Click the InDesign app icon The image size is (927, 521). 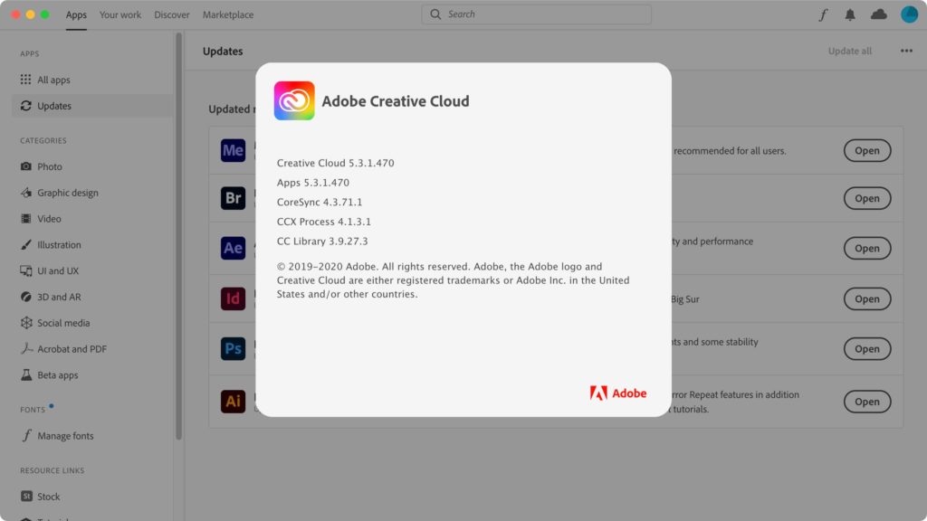pos(233,298)
